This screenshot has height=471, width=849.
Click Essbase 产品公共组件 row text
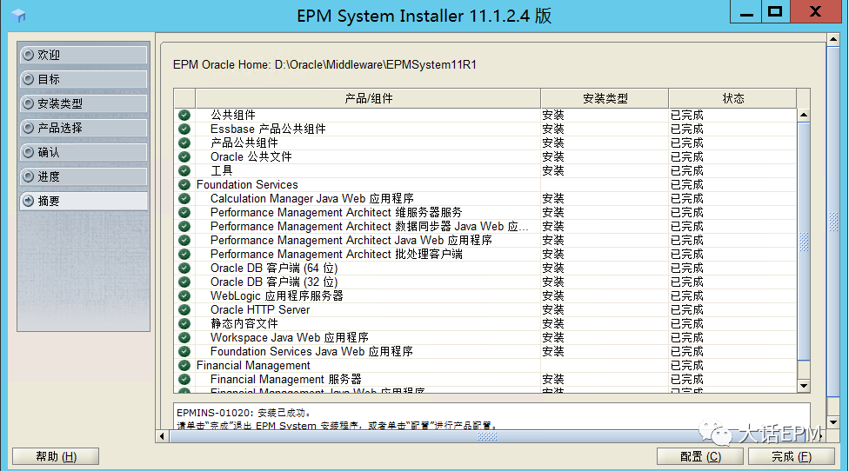pyautogui.click(x=268, y=129)
